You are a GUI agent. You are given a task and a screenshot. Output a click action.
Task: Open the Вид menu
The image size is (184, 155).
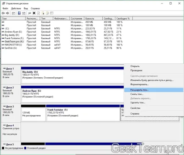pyautogui.click(x=26, y=8)
